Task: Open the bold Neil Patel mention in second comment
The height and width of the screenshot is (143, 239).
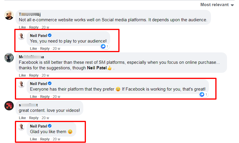Action: (97, 68)
